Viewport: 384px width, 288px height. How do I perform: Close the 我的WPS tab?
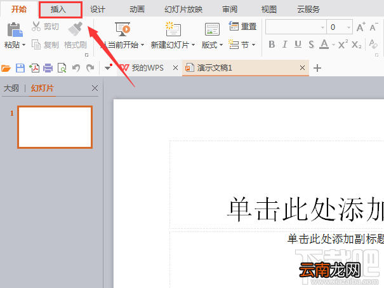coord(175,67)
